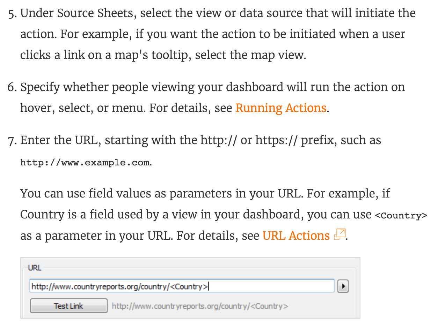This screenshot has width=438, height=335.
Task: Click the http://www.example.com code sample
Action: 85,163
